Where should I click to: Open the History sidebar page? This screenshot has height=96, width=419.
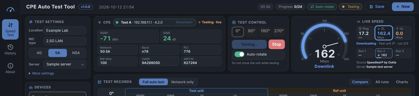click(x=10, y=50)
